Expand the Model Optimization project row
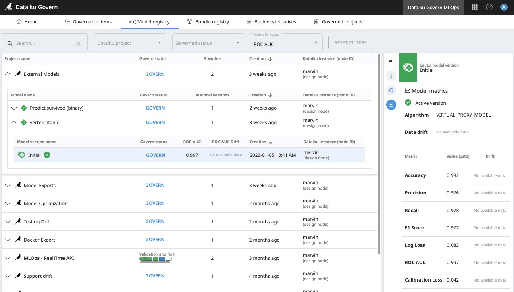Viewport: 514px width, 292px height. pyautogui.click(x=8, y=204)
